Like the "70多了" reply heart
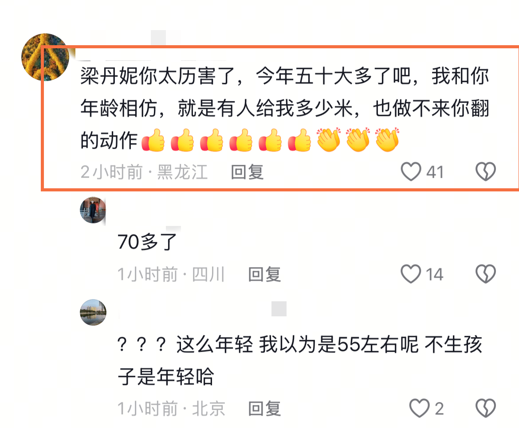Image resolution: width=519 pixels, height=428 pixels. (411, 274)
